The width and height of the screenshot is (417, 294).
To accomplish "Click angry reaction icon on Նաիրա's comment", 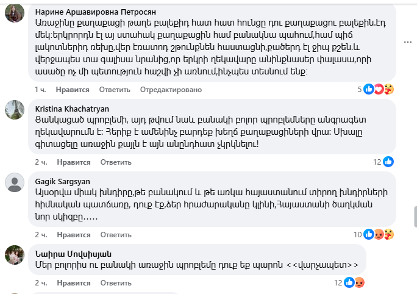I will (x=359, y=282).
